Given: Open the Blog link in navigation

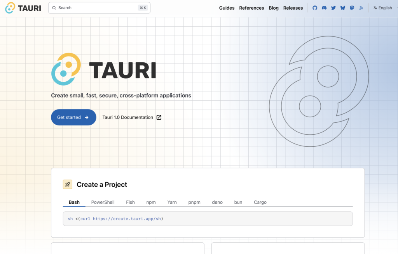Looking at the screenshot, I should [274, 8].
